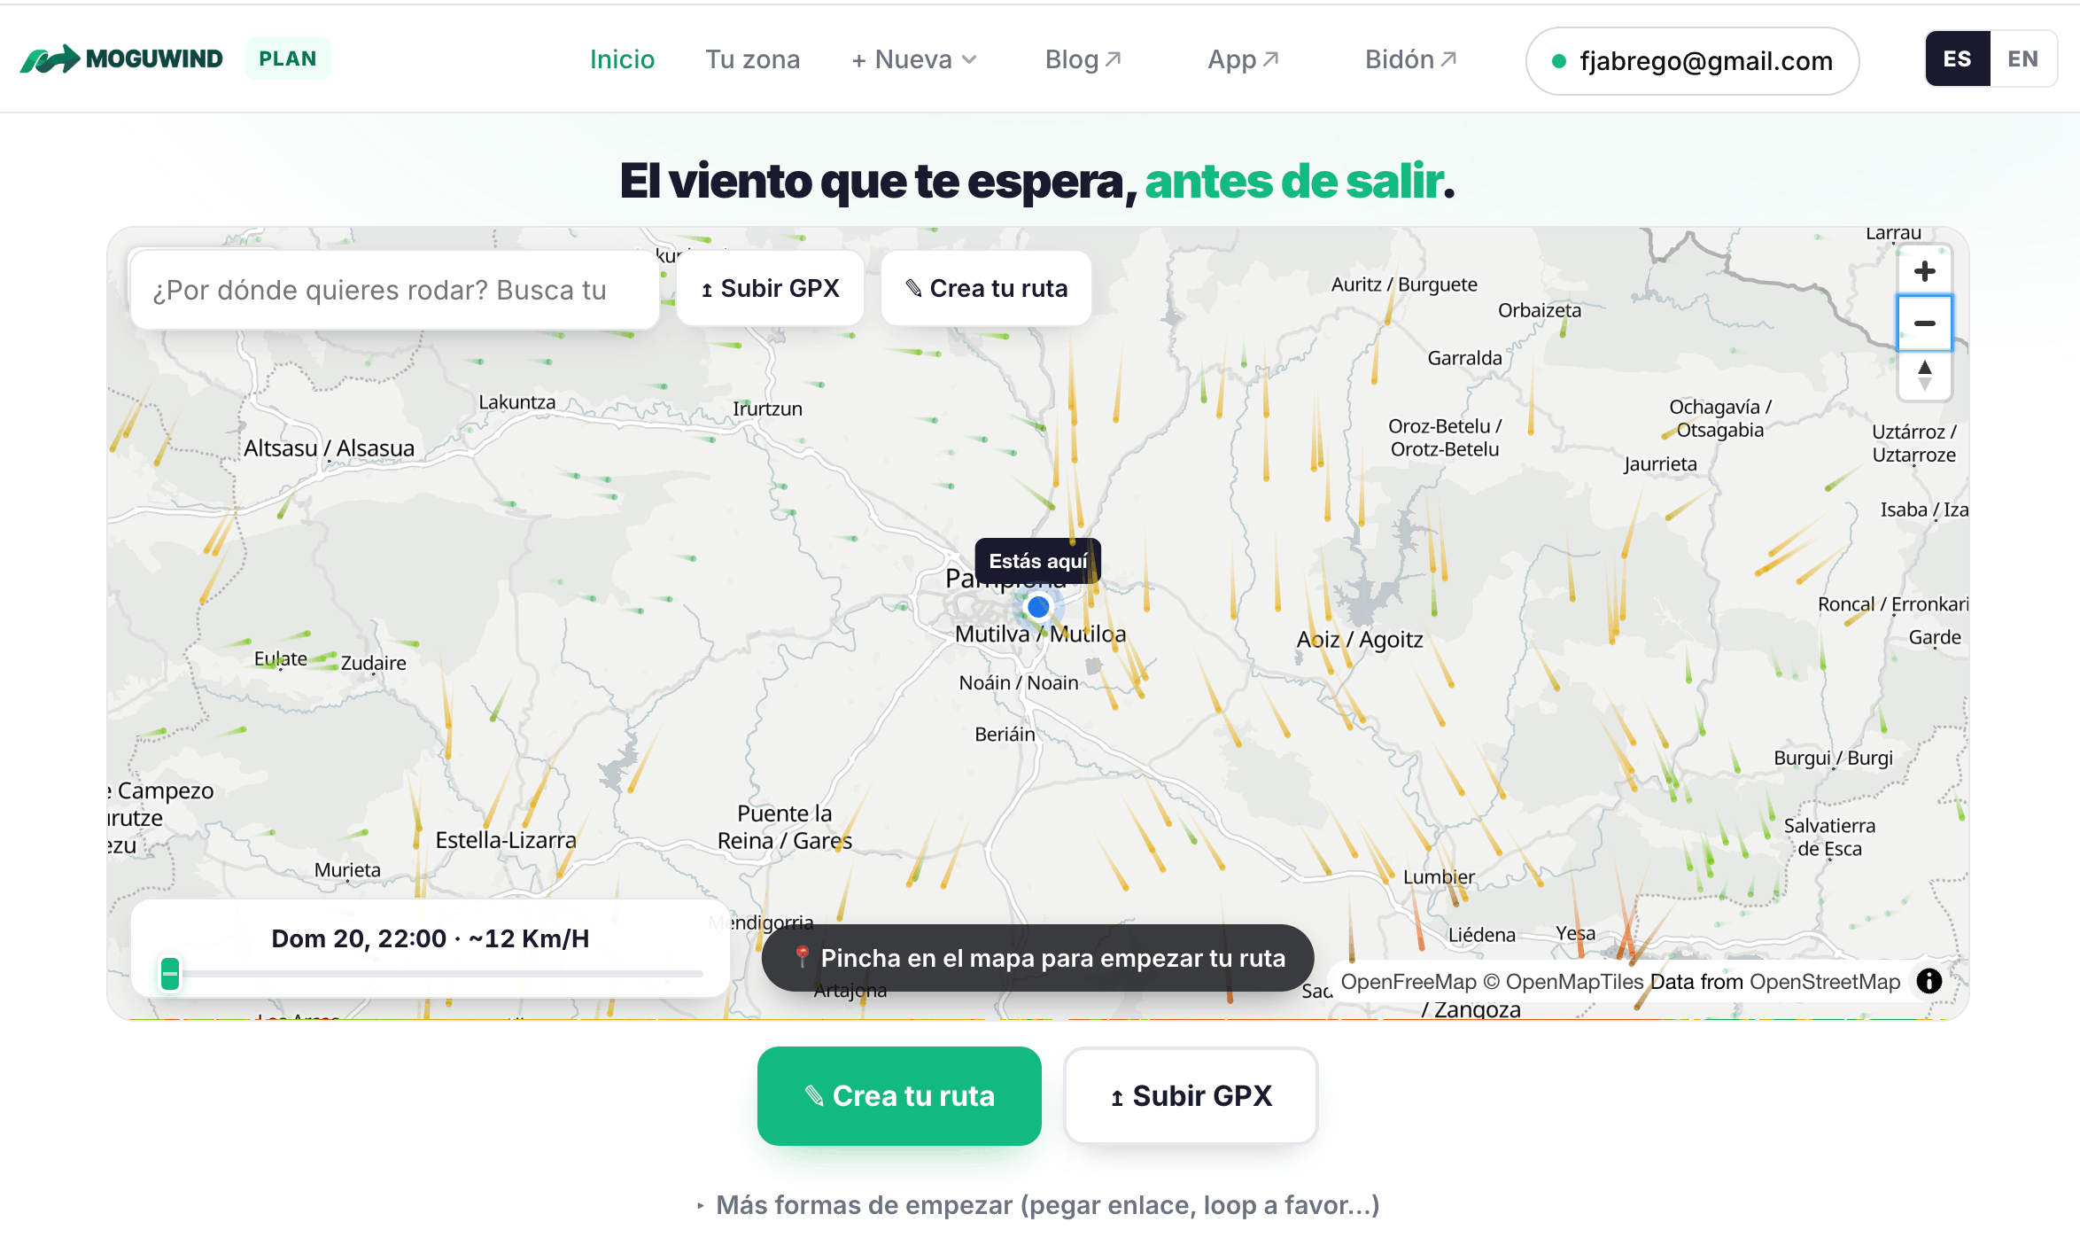
Task: Expand Más formas de empezar
Action: click(x=1038, y=1205)
